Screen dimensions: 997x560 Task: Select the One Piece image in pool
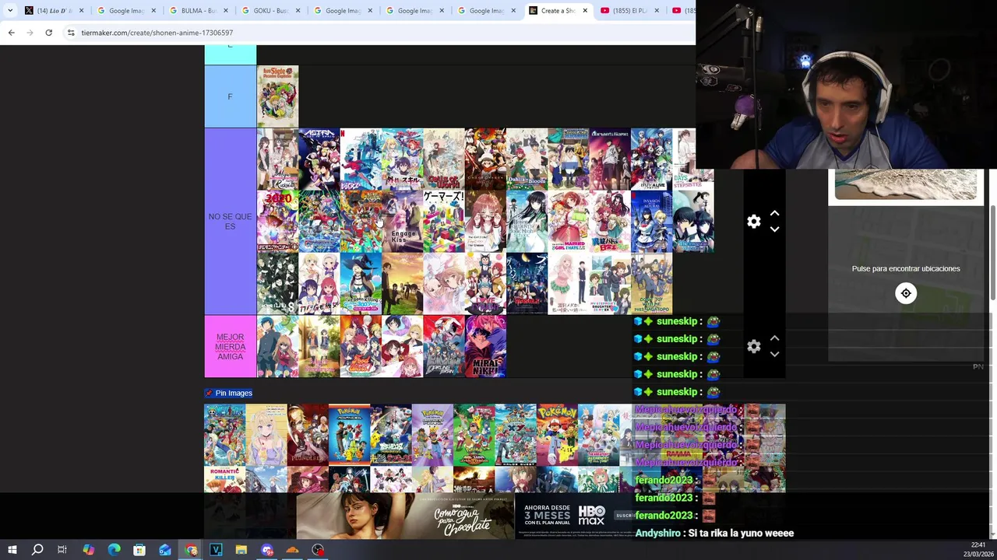(x=224, y=435)
